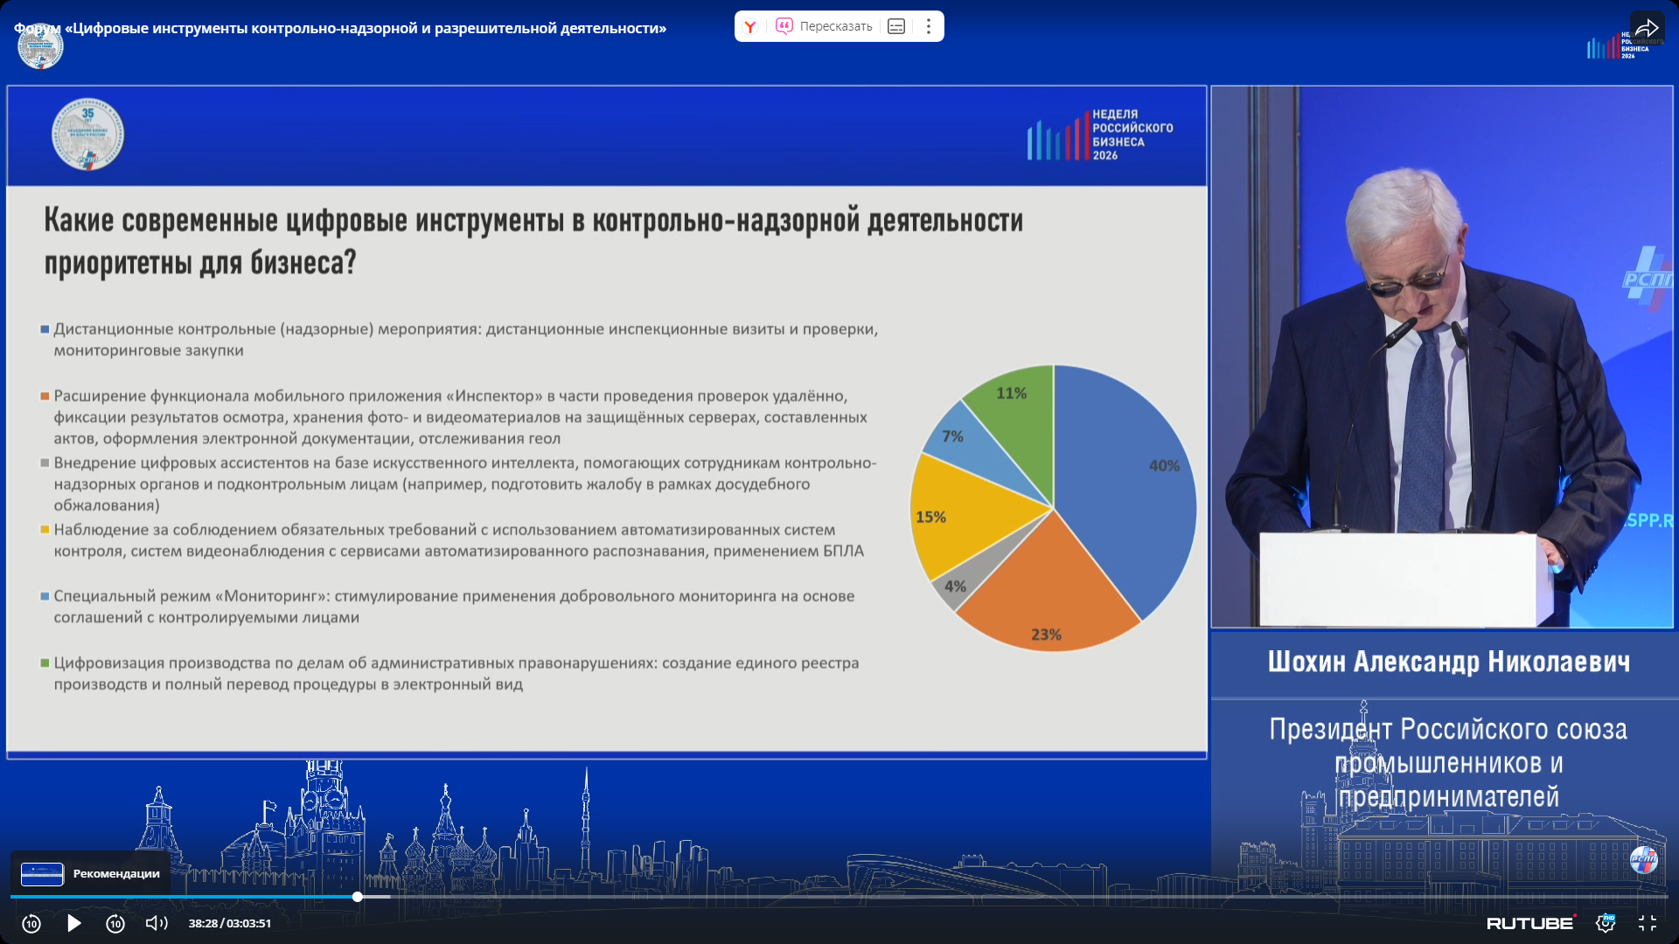Play the video
Viewport: 1679px width, 944px height.
pos(74,923)
